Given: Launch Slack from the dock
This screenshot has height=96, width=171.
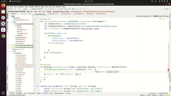Looking at the screenshot, I should point(3,18).
